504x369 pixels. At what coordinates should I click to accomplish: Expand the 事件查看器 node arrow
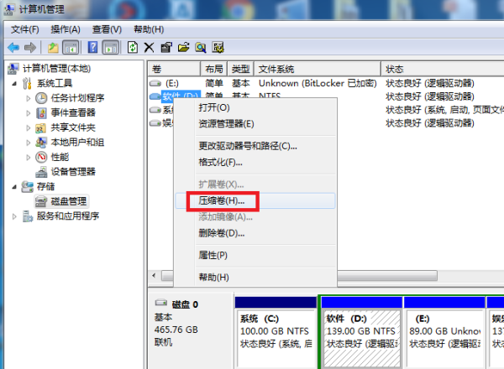[x=29, y=113]
